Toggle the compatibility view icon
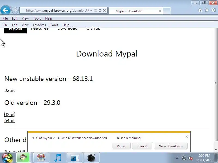The width and height of the screenshot is (218, 163). pyautogui.click(x=96, y=10)
